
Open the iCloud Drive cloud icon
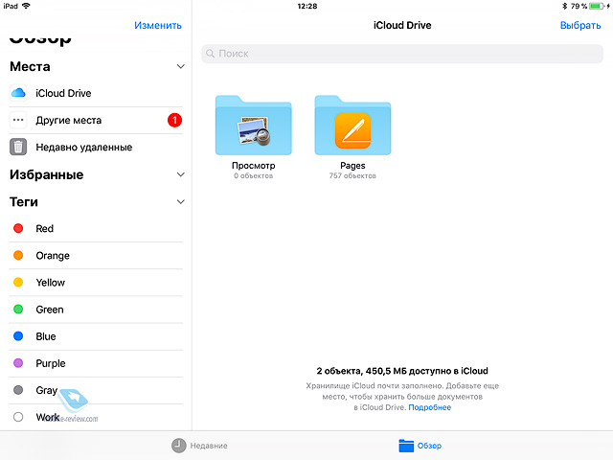(18, 93)
